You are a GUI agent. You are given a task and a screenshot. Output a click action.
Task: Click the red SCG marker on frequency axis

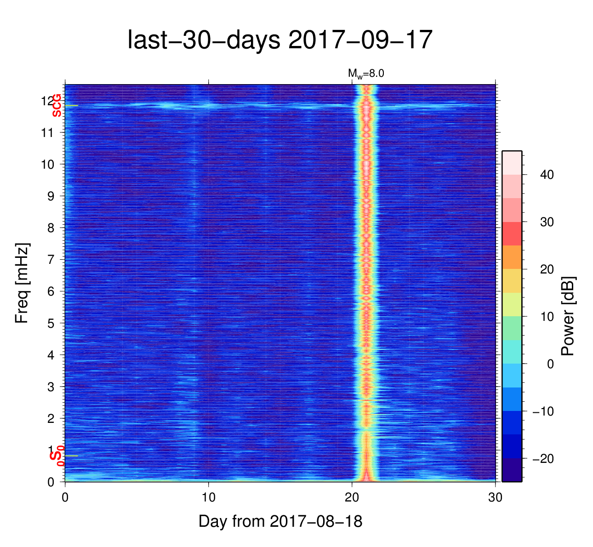[x=57, y=105]
